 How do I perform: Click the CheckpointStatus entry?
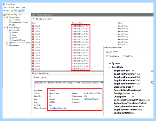click(124, 113)
